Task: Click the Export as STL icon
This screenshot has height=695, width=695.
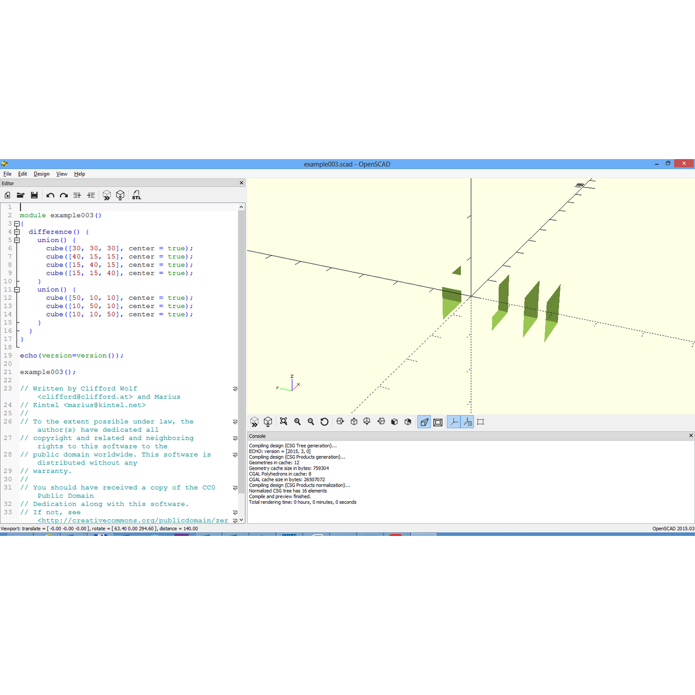Action: (x=136, y=195)
